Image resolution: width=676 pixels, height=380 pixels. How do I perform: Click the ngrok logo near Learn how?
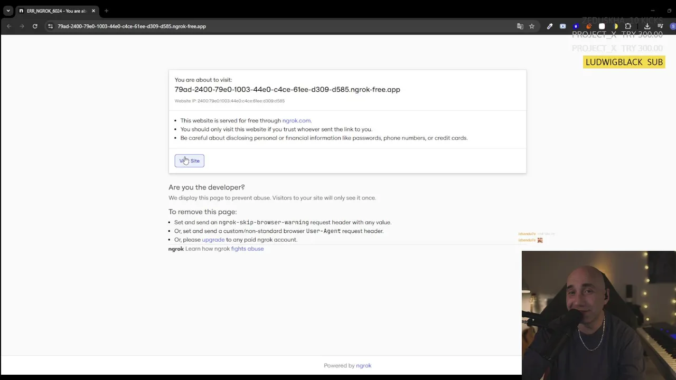[176, 249]
